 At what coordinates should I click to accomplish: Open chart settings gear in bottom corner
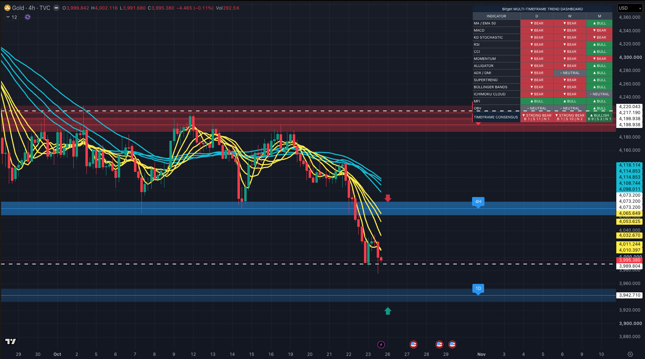coord(630,354)
